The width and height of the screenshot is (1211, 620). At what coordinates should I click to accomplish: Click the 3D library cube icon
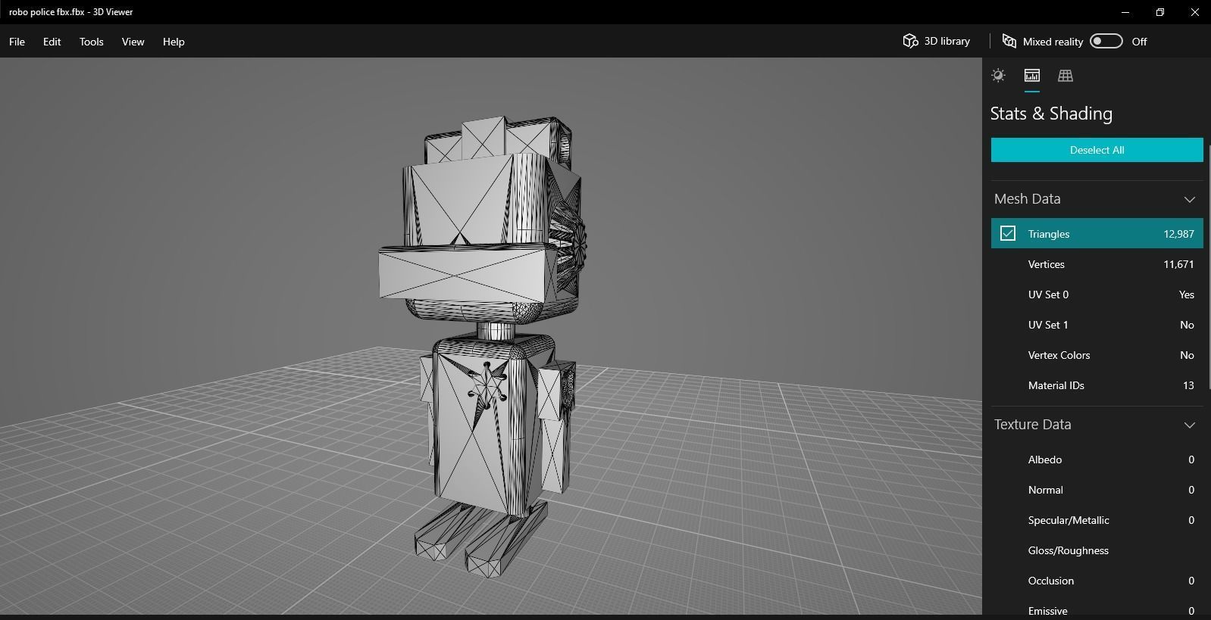910,41
